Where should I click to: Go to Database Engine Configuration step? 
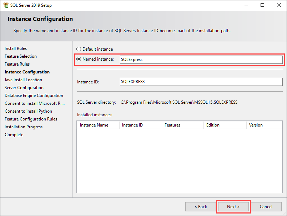pos(34,96)
